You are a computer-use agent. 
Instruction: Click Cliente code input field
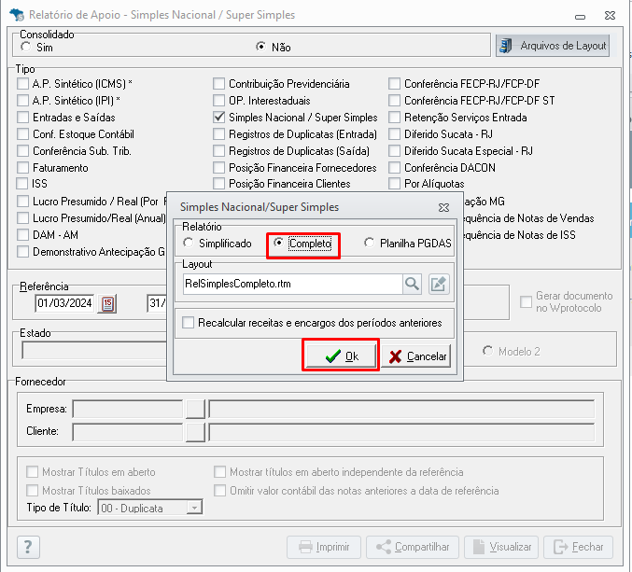(127, 432)
